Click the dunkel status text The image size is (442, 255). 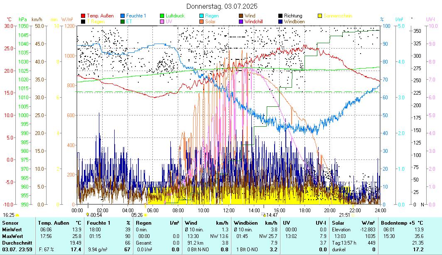pyautogui.click(x=339, y=249)
